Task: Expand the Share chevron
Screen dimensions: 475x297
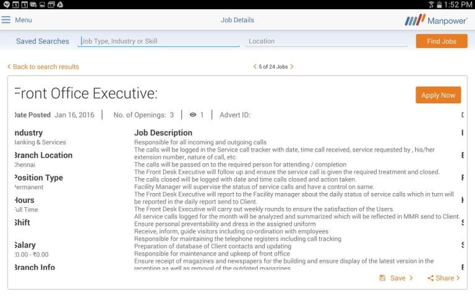Action: (458, 278)
